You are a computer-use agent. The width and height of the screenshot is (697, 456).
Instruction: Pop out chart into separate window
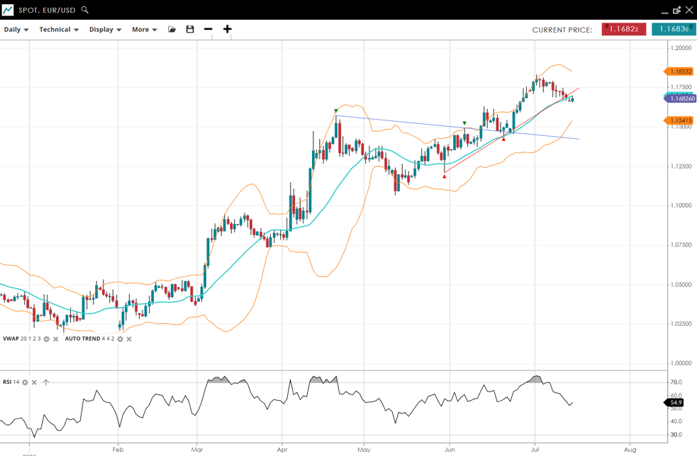coord(676,10)
